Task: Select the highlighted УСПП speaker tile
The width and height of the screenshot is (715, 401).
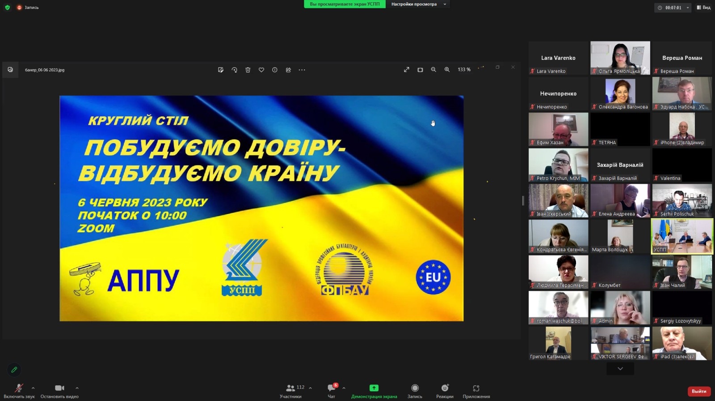Action: pyautogui.click(x=682, y=236)
